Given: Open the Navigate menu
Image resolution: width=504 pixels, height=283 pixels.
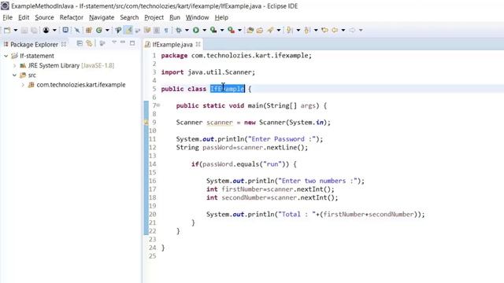Looking at the screenshot, I should [102, 17].
